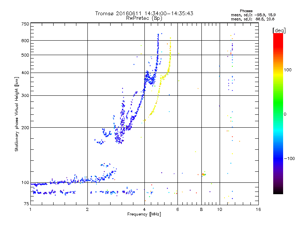
Task: Click the x-axis tick label '2'
Action: tap(87, 209)
